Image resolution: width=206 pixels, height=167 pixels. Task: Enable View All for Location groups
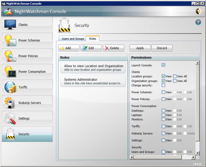(x=175, y=76)
